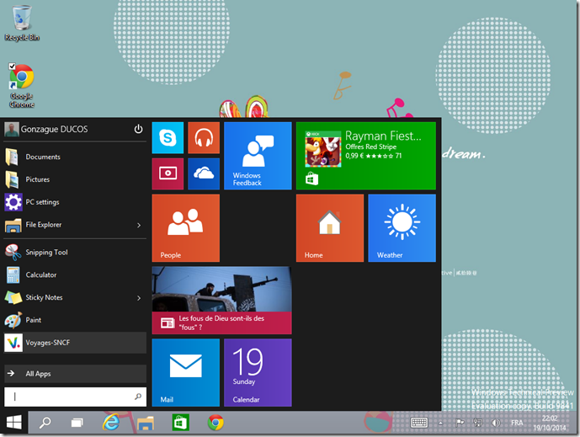Open the Home tile
The height and width of the screenshot is (437, 580).
tap(330, 228)
